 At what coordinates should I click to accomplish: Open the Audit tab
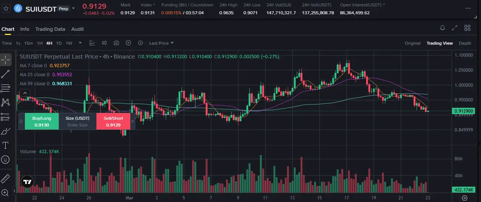tap(78, 29)
